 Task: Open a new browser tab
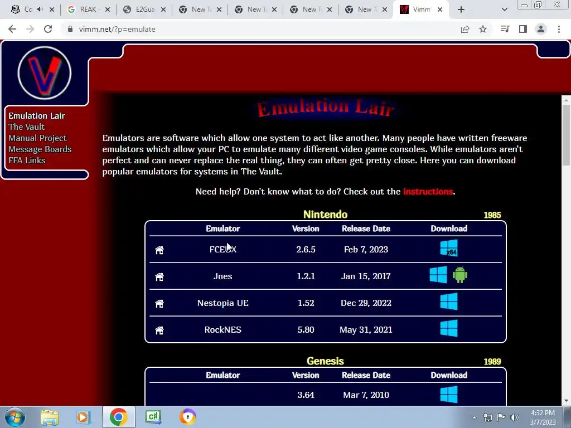pos(461,9)
